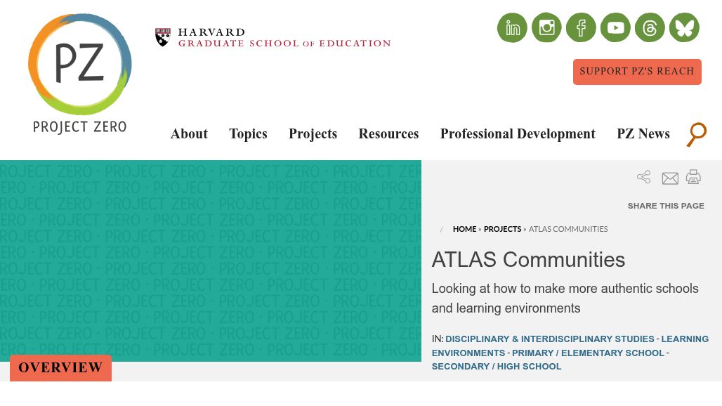The image size is (722, 406).
Task: Click the share icon
Action: point(643,177)
